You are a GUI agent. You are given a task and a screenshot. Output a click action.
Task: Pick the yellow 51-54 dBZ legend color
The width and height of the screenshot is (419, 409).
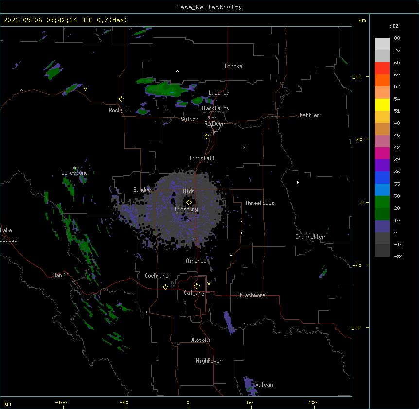click(382, 104)
